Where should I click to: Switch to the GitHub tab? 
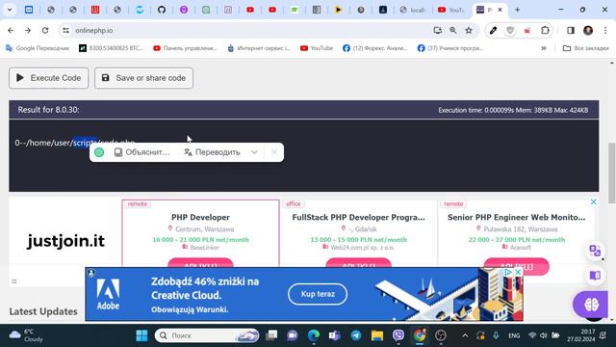click(162, 10)
